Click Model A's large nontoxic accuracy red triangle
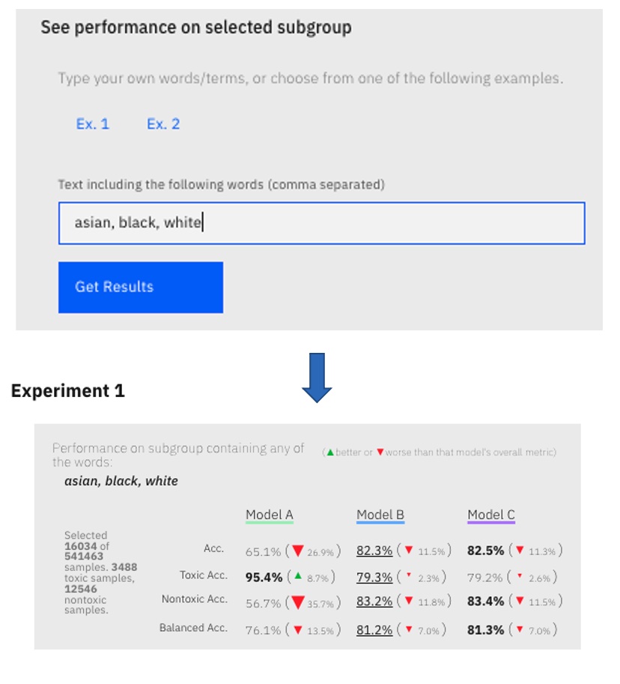This screenshot has width=620, height=684. 298,602
